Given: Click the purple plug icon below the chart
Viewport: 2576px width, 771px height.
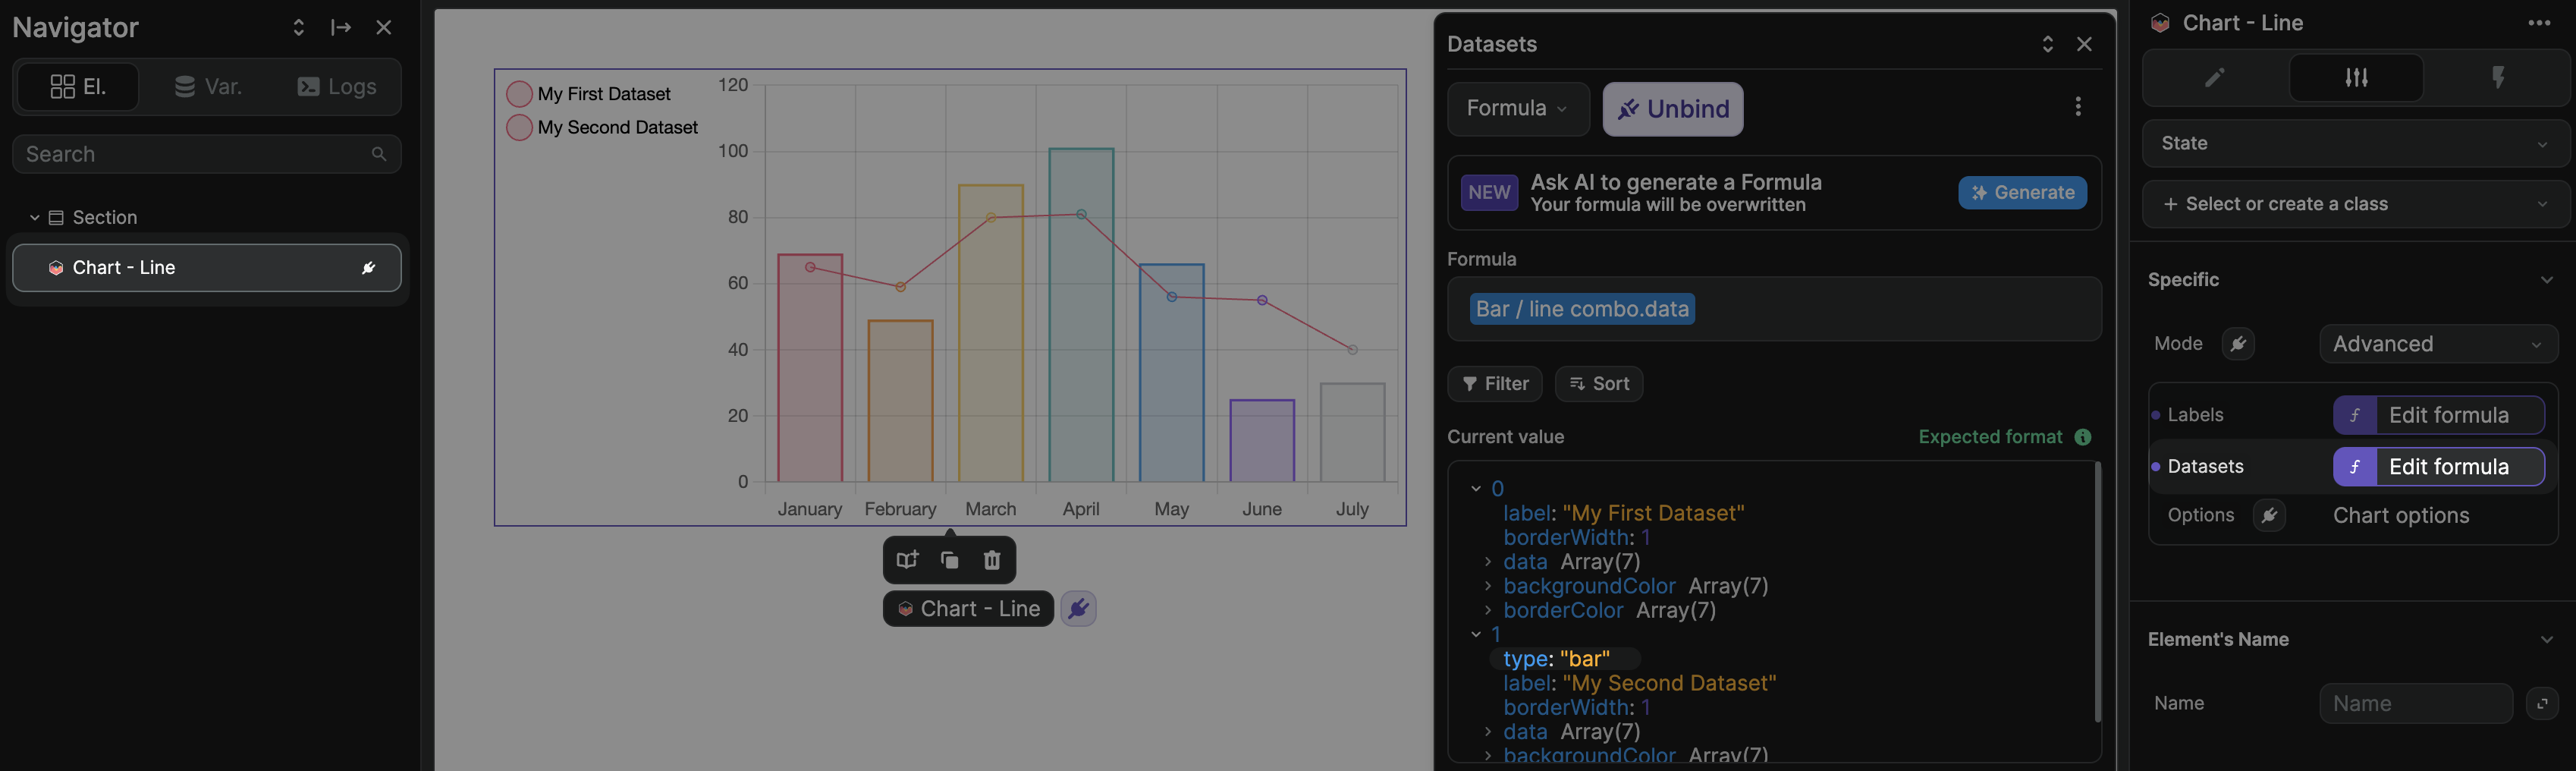Looking at the screenshot, I should (1078, 608).
